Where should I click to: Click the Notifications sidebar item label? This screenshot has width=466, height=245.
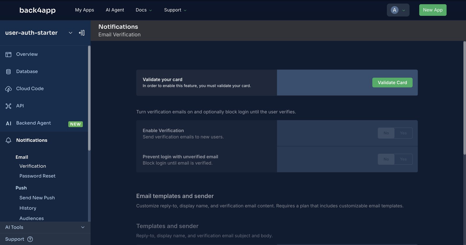32,140
